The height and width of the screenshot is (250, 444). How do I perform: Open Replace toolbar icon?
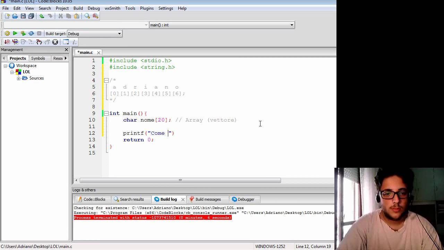[95, 16]
